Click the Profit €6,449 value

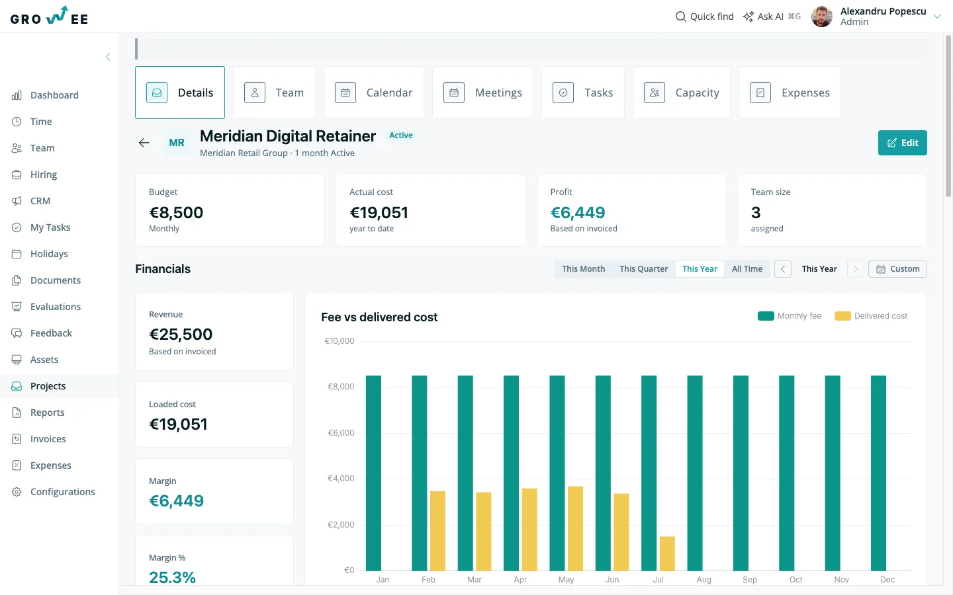[x=578, y=213]
